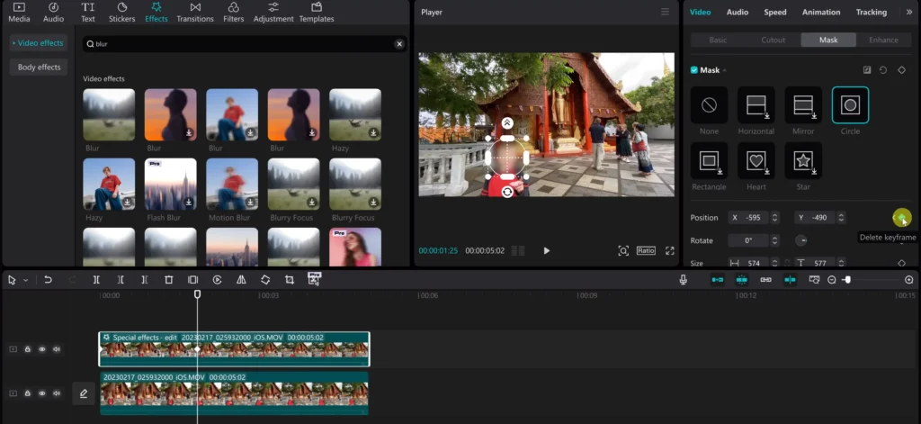
Task: Click the Reverse playback tool
Action: tap(218, 280)
